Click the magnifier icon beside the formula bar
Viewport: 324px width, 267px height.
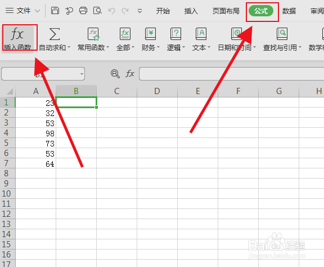tap(115, 74)
